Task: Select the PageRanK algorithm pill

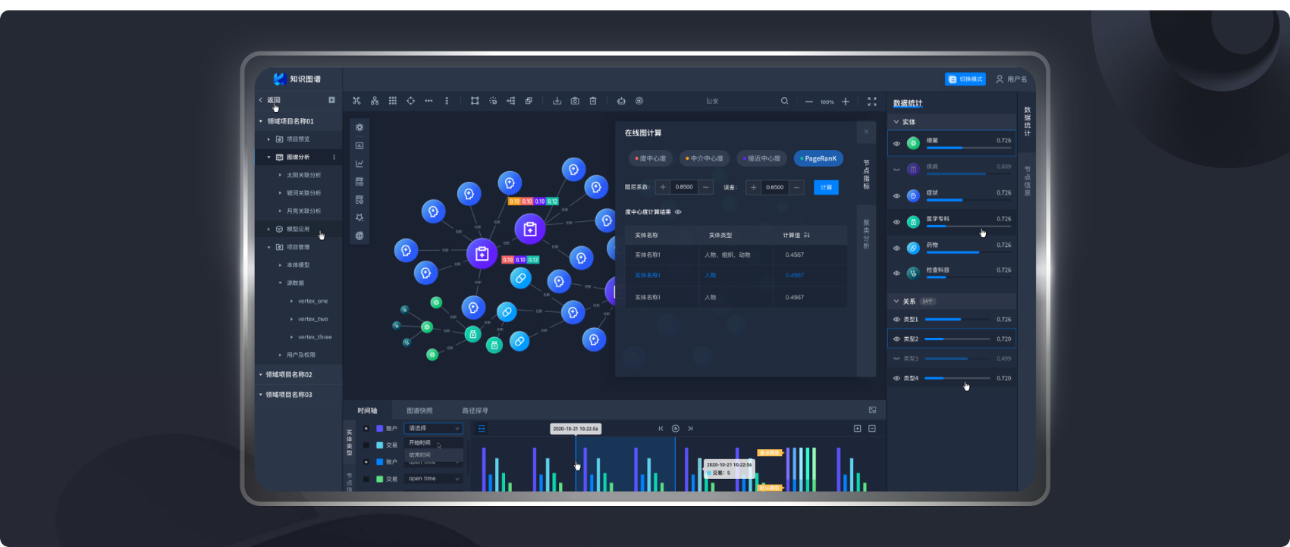Action: [x=818, y=158]
